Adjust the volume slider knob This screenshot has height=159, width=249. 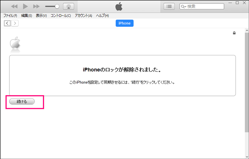tap(57, 6)
